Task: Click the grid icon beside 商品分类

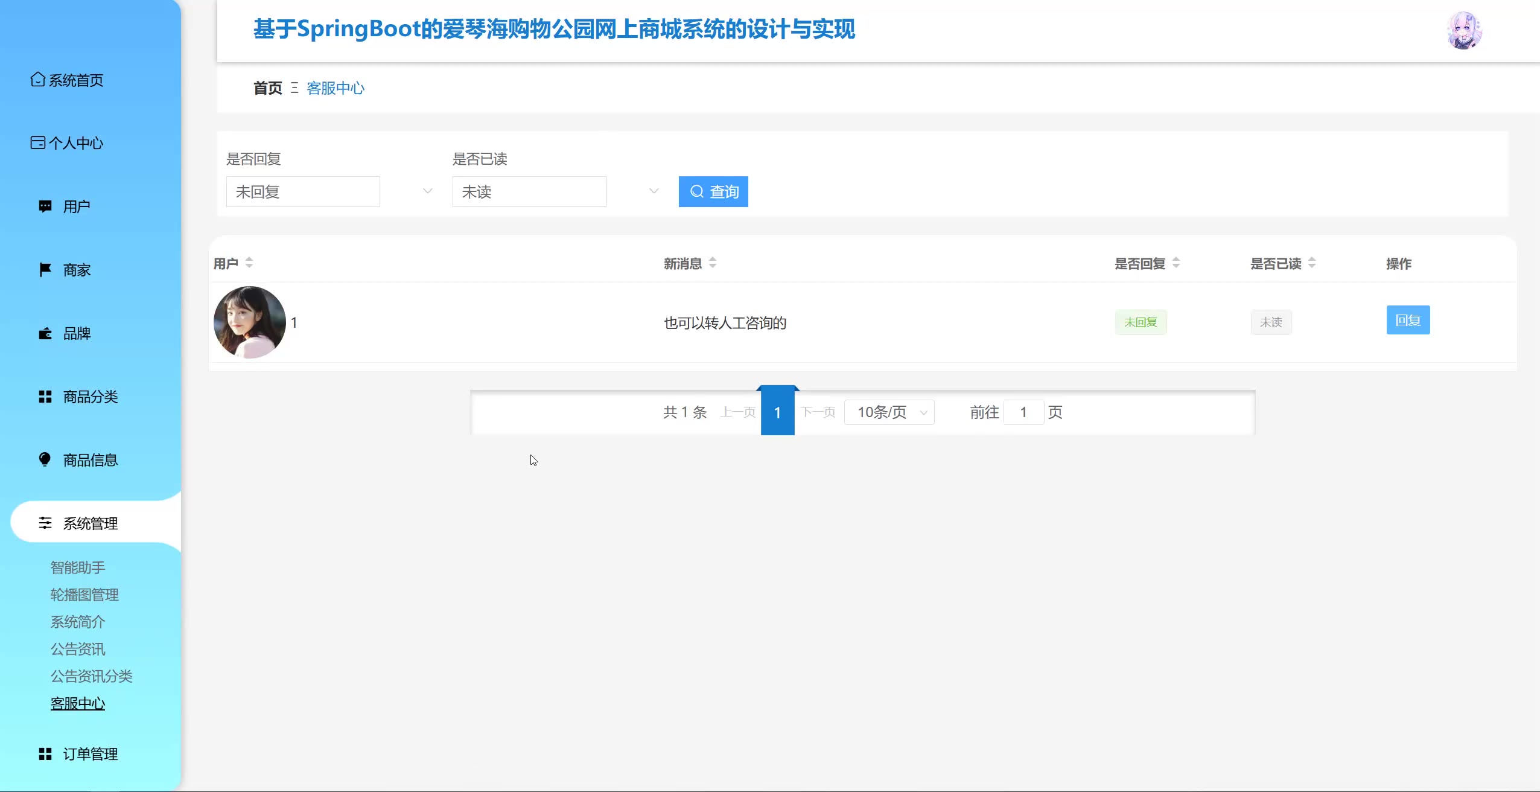Action: pyautogui.click(x=45, y=397)
